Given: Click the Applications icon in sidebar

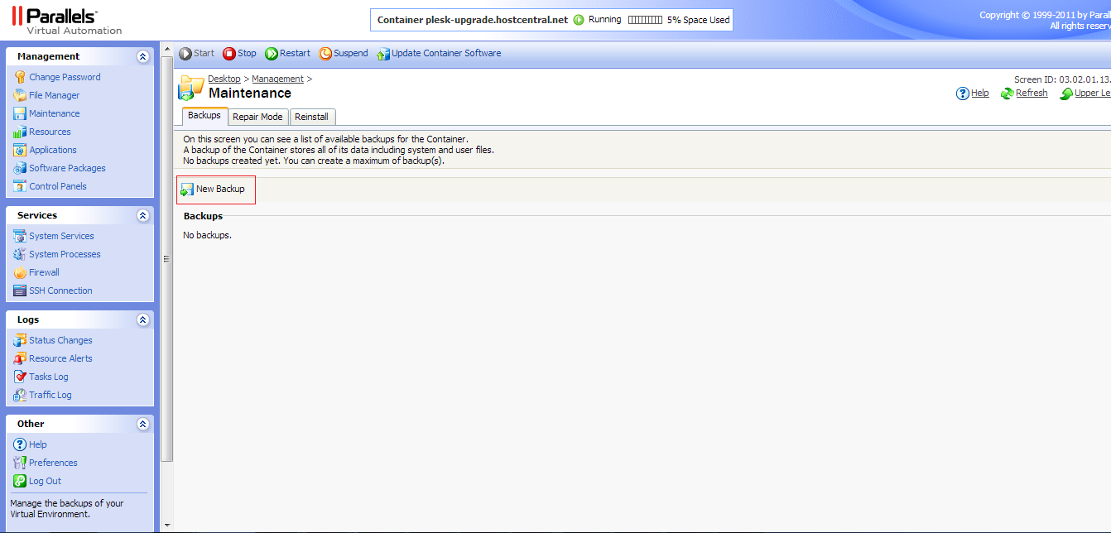Looking at the screenshot, I should pyautogui.click(x=20, y=150).
